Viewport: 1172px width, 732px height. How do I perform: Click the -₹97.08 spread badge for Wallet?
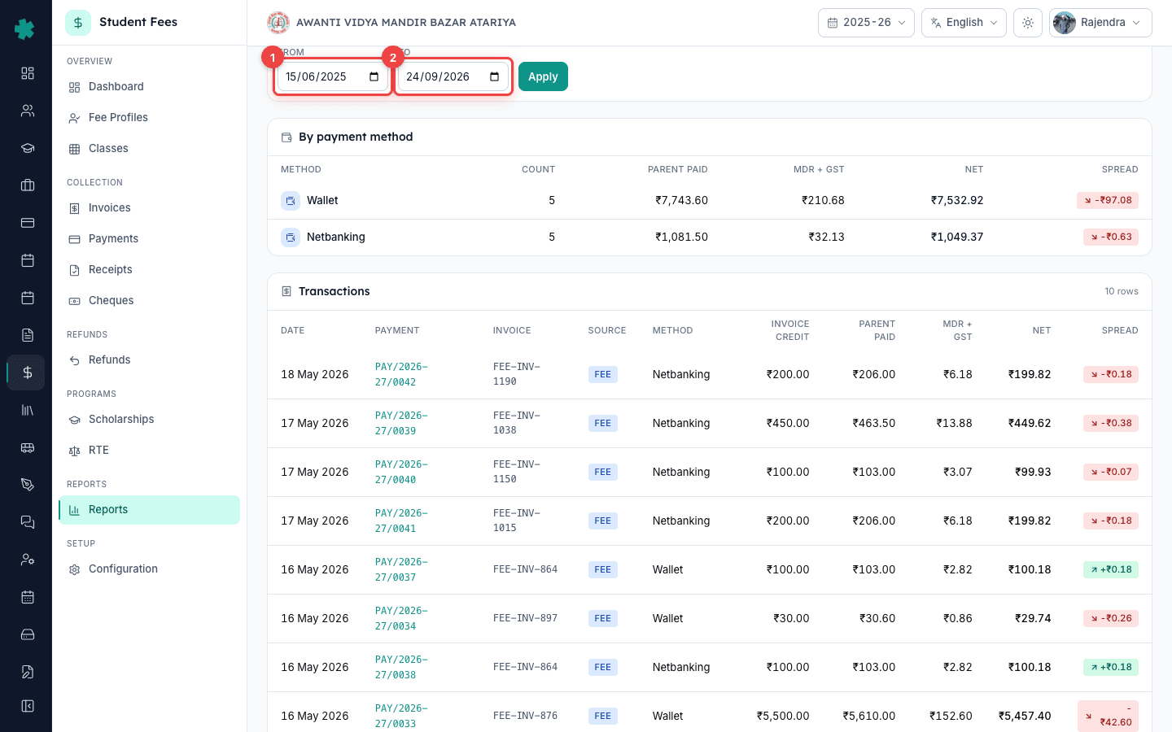[1108, 200]
